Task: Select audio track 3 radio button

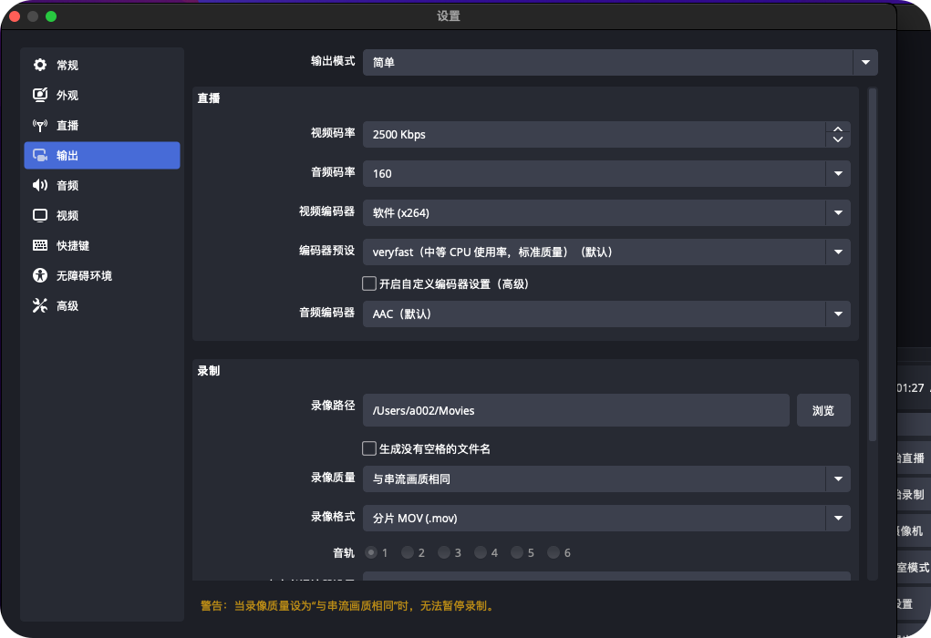Action: coord(444,552)
